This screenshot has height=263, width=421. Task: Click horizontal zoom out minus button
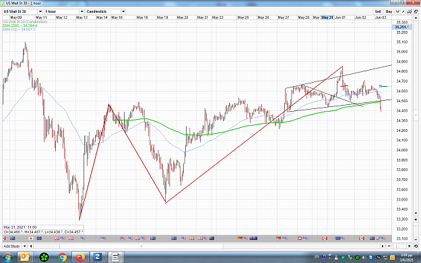tap(389, 246)
